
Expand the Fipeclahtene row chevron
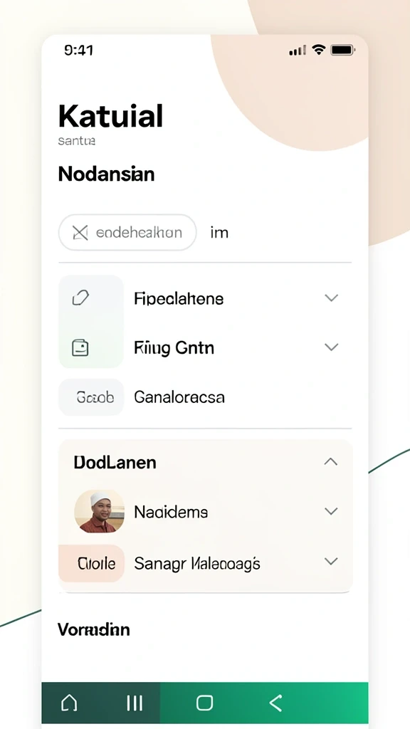pyautogui.click(x=331, y=298)
